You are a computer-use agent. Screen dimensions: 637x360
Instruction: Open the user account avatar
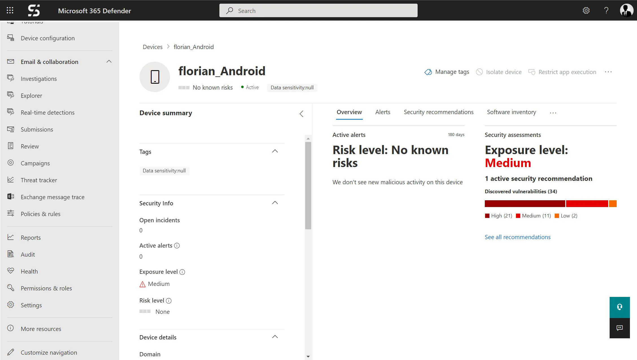click(x=626, y=10)
